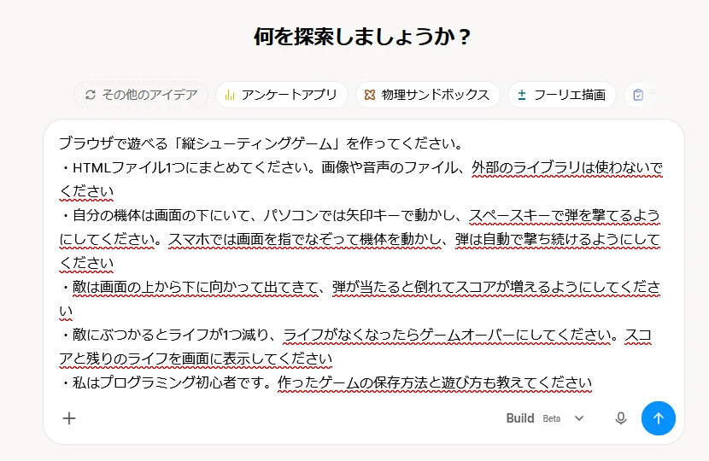The height and width of the screenshot is (461, 709).
Task: Select the 物理サンドボックス suggestion chip
Action: [x=428, y=95]
